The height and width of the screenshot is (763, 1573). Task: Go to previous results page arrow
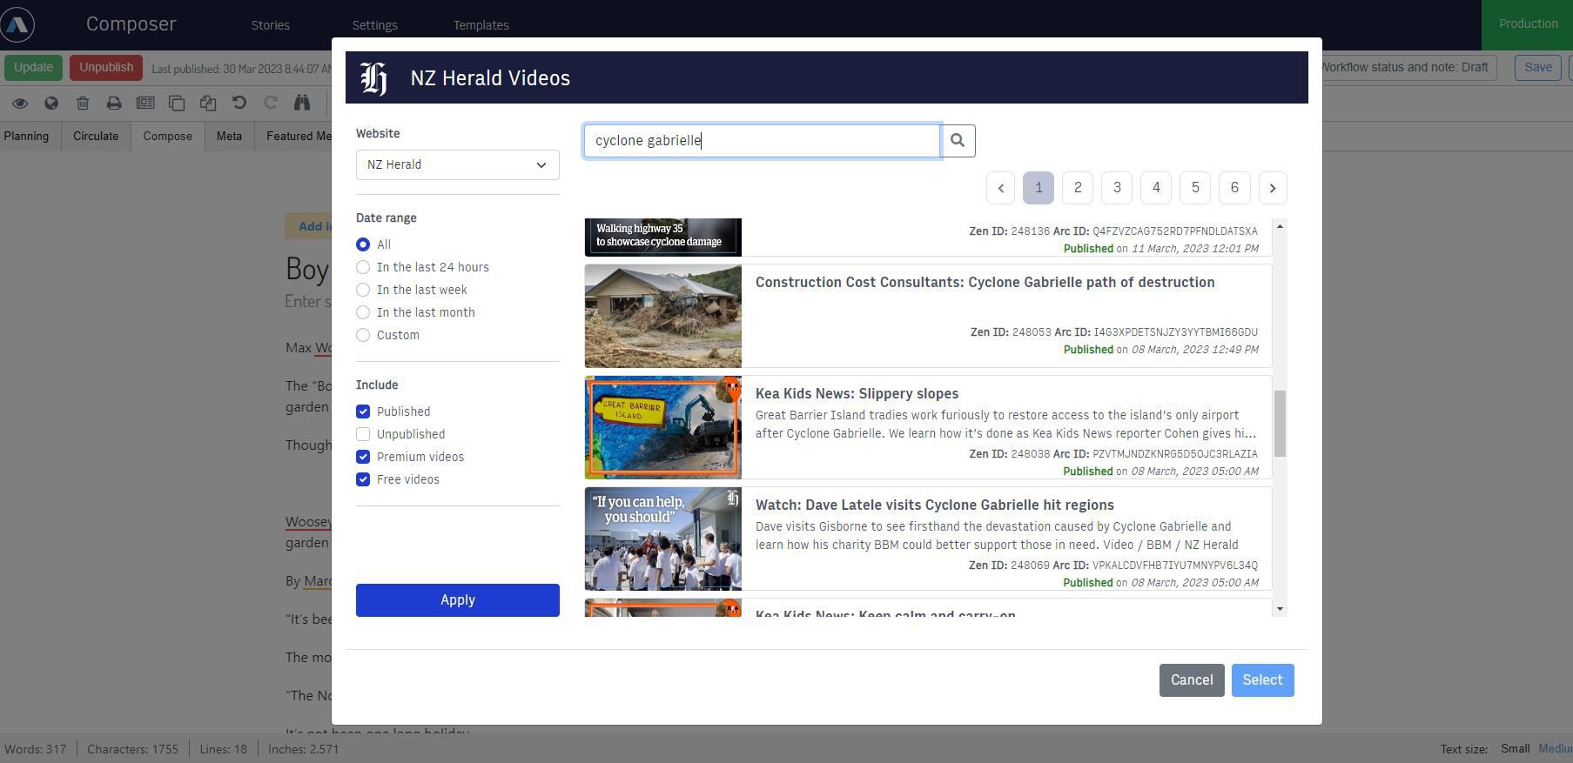click(x=1001, y=188)
